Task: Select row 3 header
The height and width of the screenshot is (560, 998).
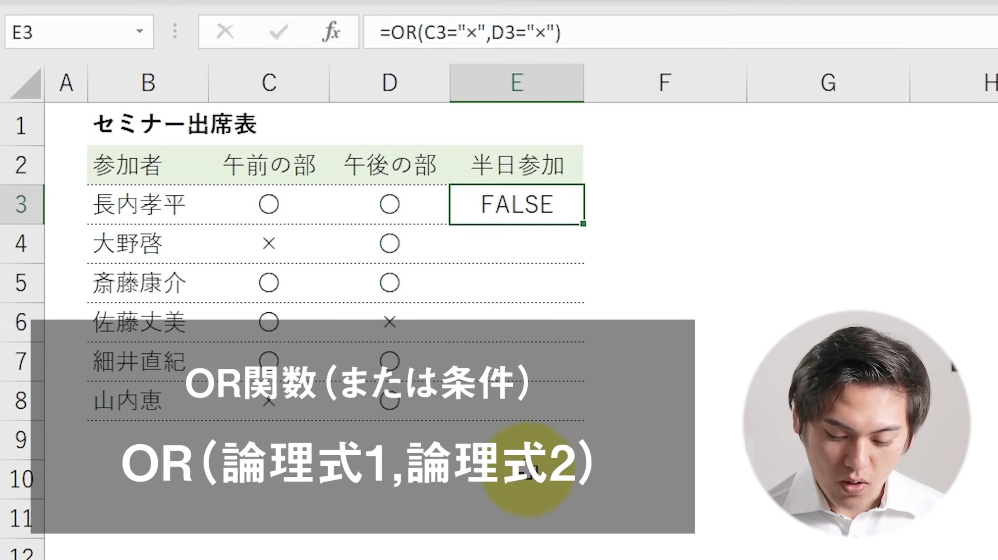Action: click(x=22, y=204)
